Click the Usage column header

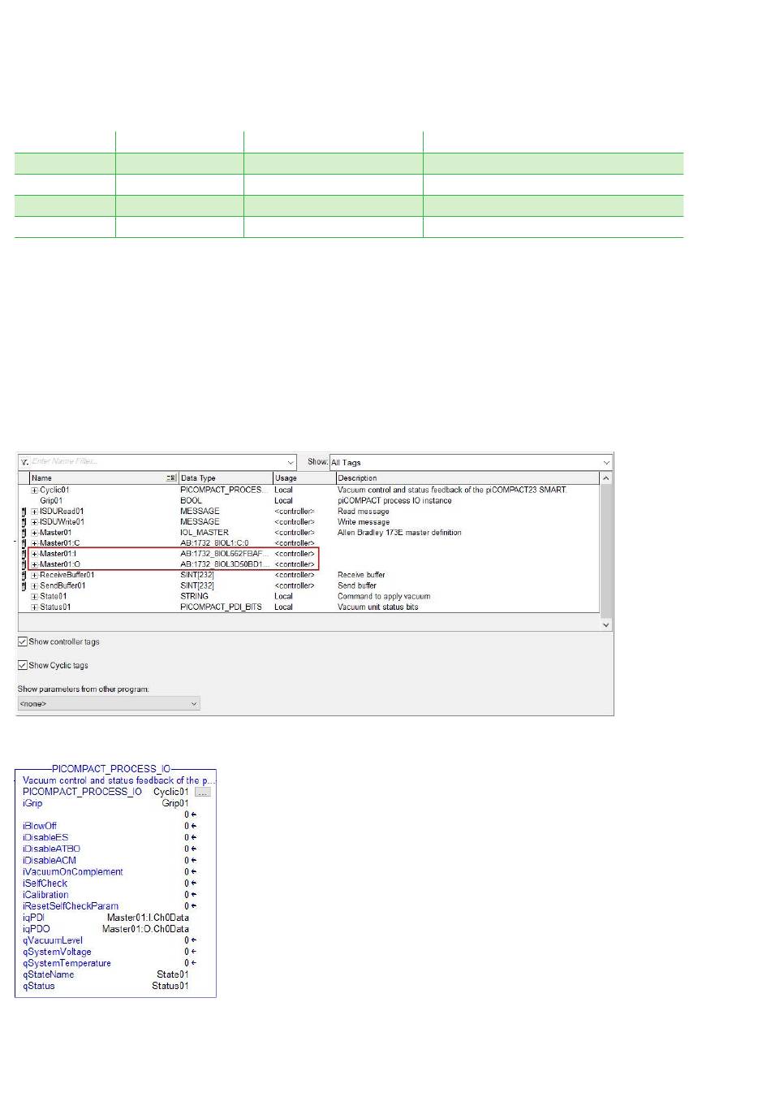coord(304,478)
